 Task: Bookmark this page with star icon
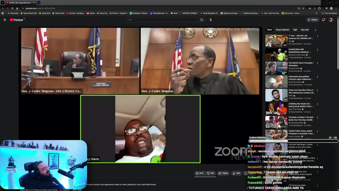point(303,8)
